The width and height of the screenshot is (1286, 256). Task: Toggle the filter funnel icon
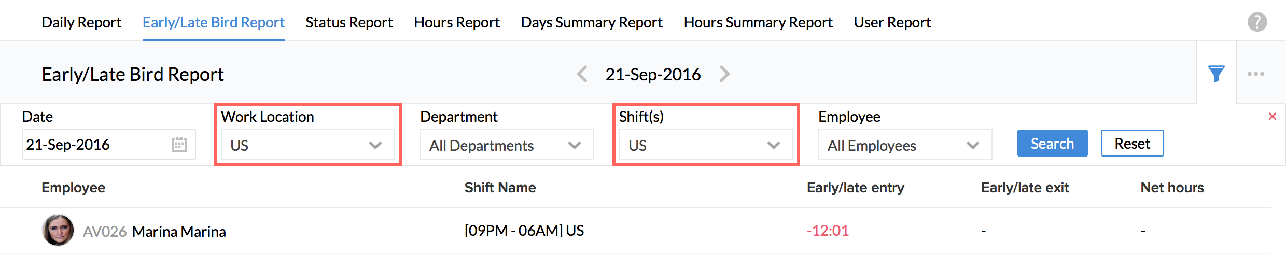(1216, 74)
